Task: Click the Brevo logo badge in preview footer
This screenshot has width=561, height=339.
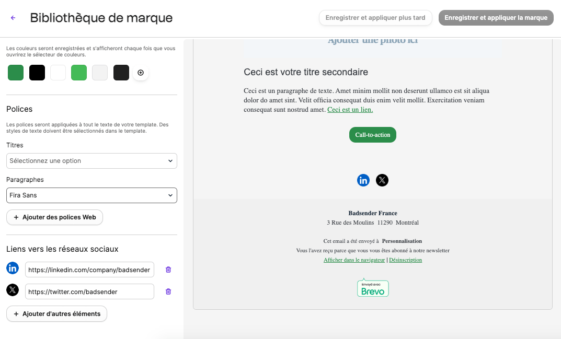Action: pos(373,288)
